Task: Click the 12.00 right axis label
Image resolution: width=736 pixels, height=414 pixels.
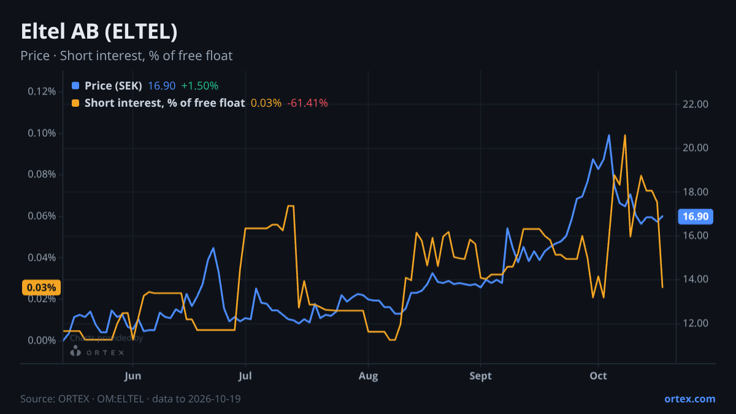Action: pyautogui.click(x=696, y=323)
